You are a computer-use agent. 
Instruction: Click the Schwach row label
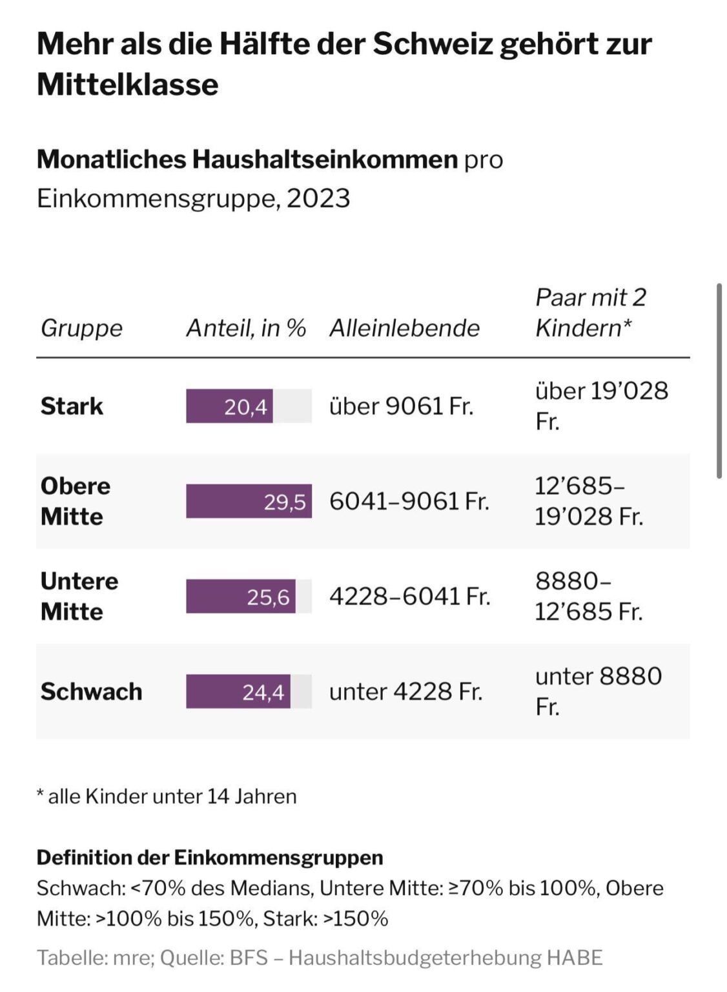click(x=91, y=692)
